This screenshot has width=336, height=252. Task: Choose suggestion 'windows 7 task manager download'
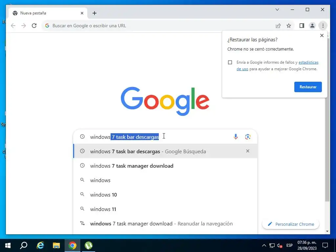[x=165, y=166]
